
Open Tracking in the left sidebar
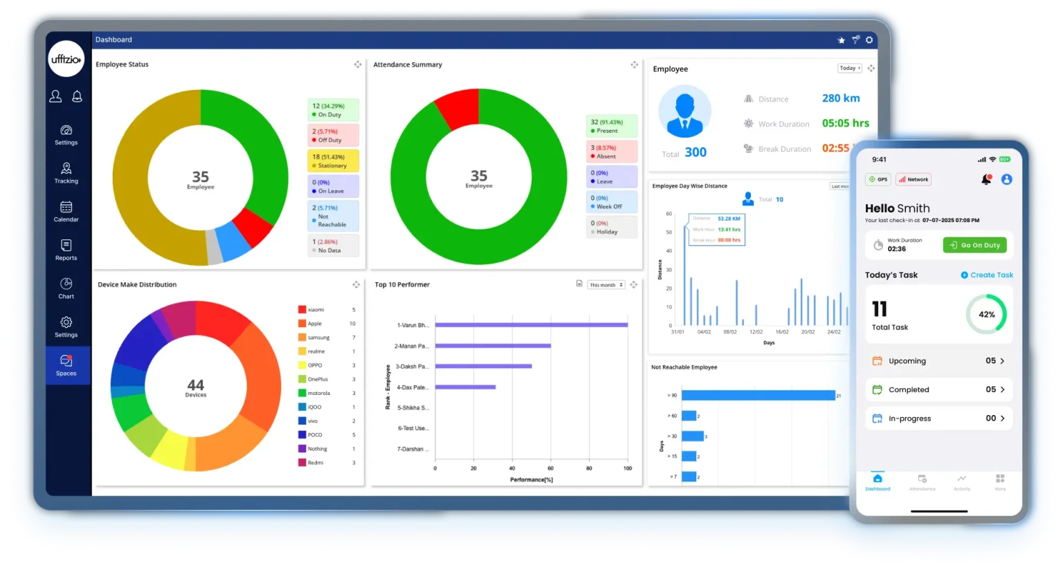pyautogui.click(x=66, y=172)
